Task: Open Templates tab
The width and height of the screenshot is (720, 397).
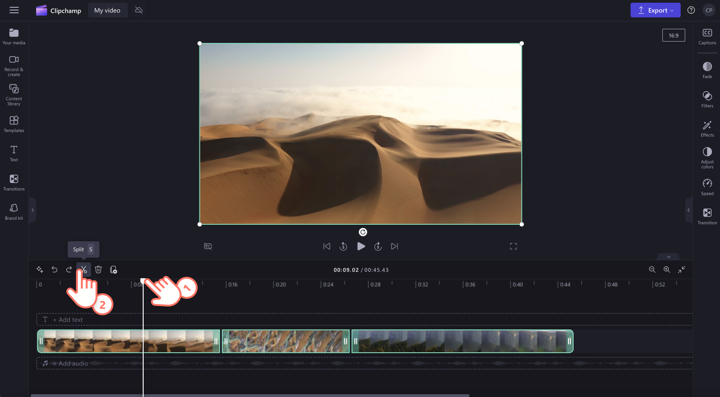Action: [x=14, y=124]
